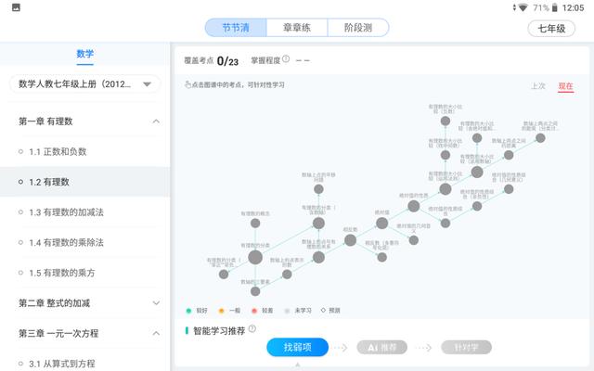Viewport: 594px width, 371px height.
Task: Tap the 绝对值的几何意义 node circle
Action: [414, 240]
